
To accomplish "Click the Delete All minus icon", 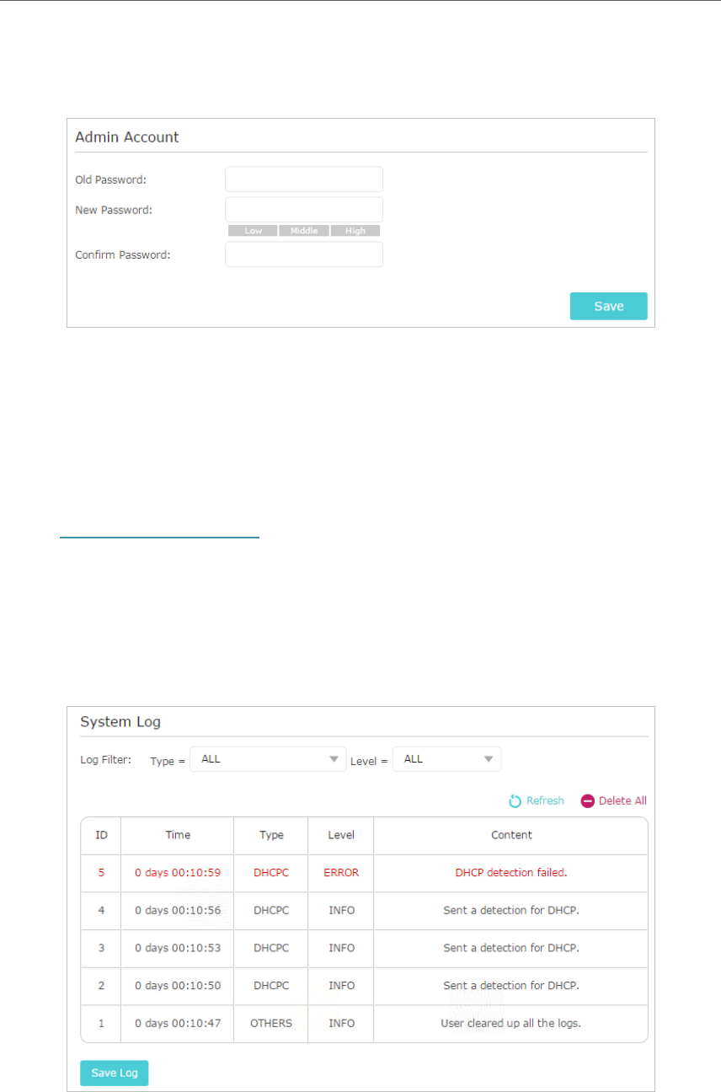I will click(588, 800).
